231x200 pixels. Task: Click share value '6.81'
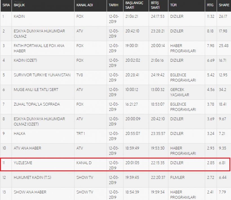[222, 163]
